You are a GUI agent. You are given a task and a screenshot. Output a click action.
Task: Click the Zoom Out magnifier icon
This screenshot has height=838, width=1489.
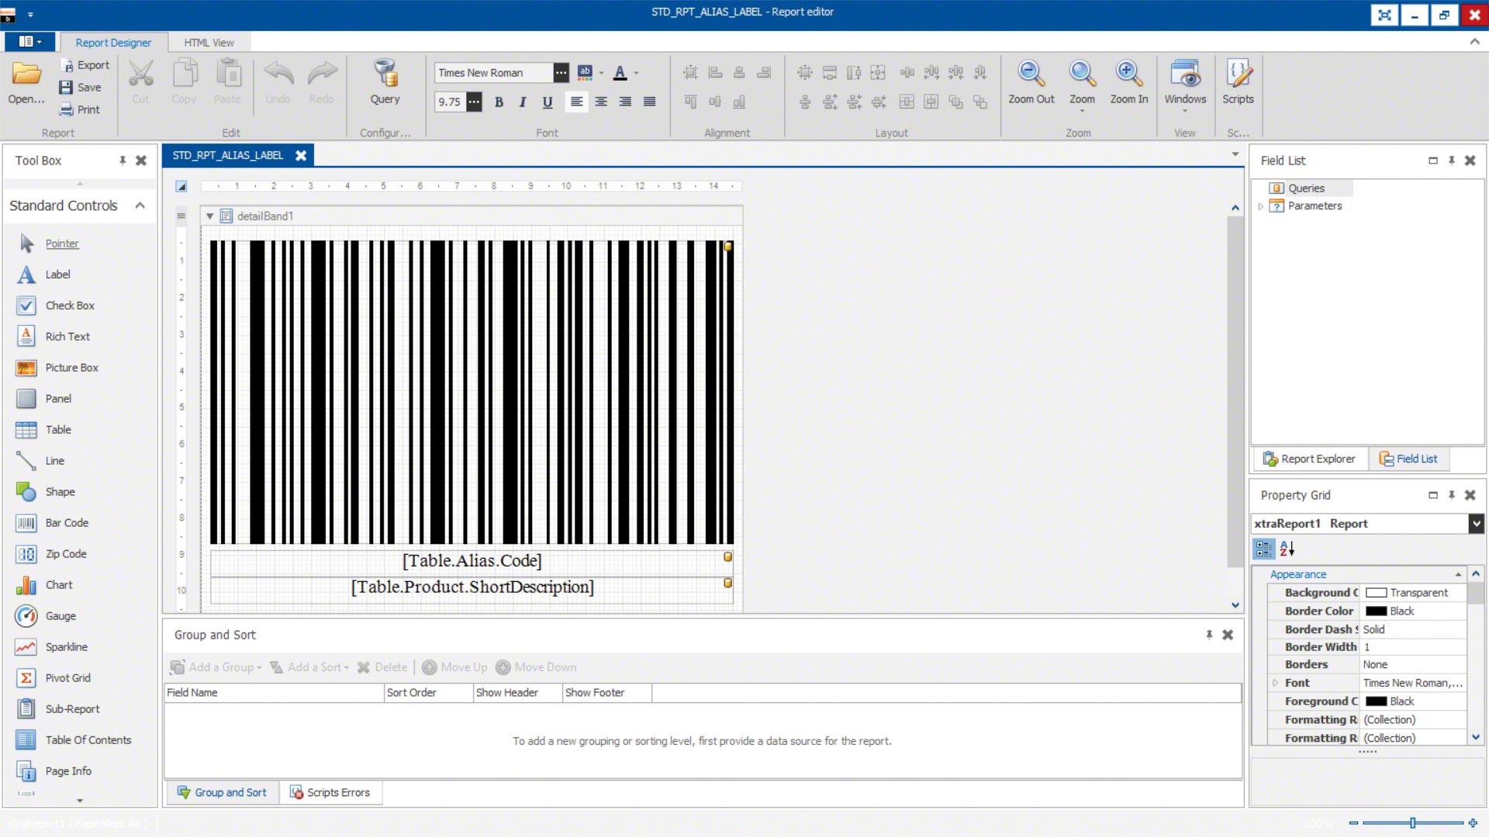point(1031,74)
